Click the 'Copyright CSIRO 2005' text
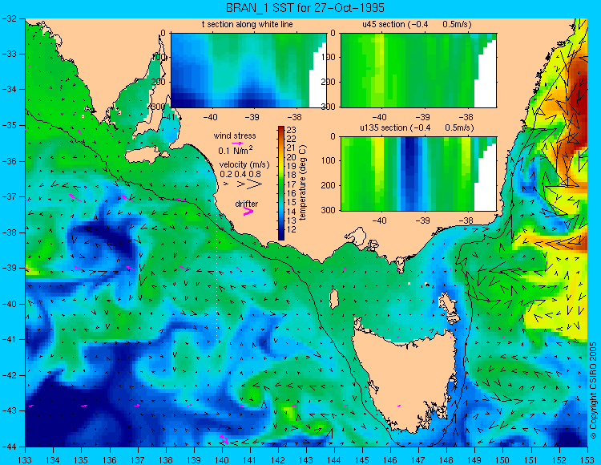The image size is (601, 465). click(x=593, y=390)
